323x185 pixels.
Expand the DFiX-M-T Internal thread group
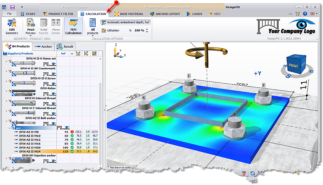tap(6, 111)
